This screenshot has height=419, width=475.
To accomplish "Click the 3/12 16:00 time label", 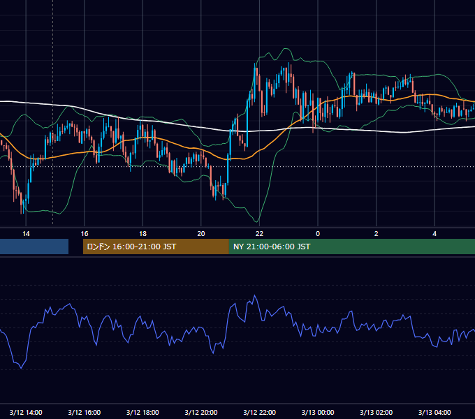I will [85, 412].
